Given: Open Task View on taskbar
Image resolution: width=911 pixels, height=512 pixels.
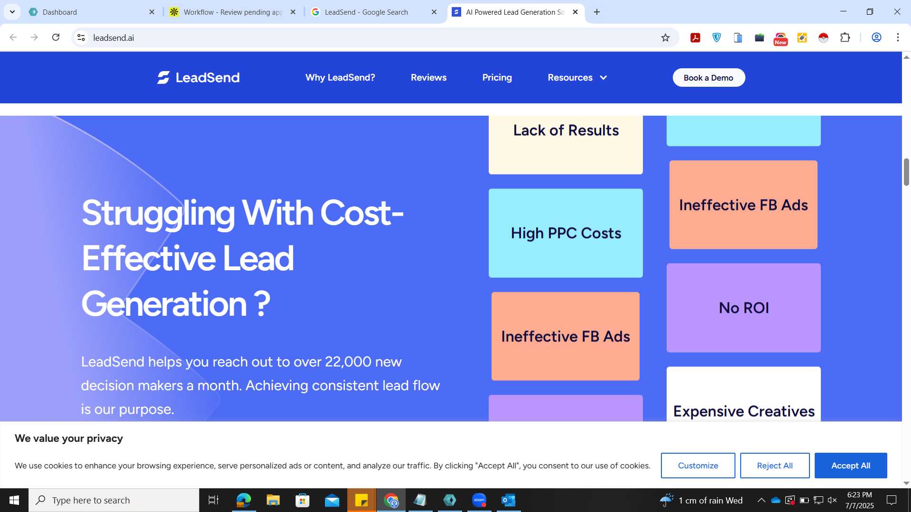Looking at the screenshot, I should pos(214,500).
